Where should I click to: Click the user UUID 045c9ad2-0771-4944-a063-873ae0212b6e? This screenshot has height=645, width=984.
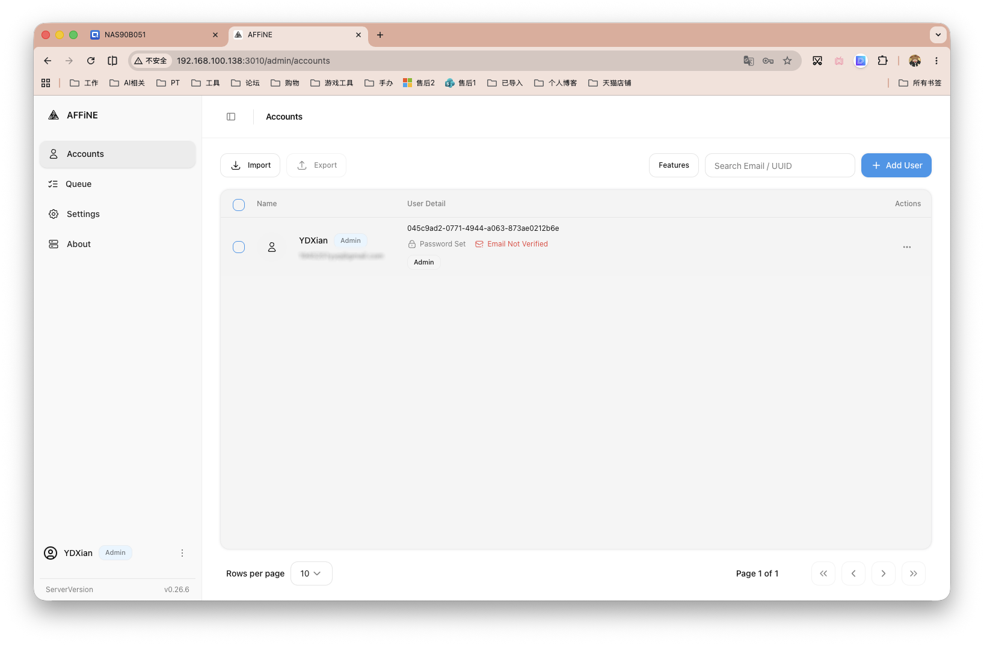tap(483, 228)
